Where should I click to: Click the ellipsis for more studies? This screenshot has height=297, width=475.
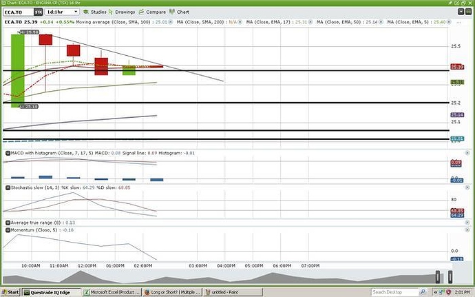click(x=458, y=23)
